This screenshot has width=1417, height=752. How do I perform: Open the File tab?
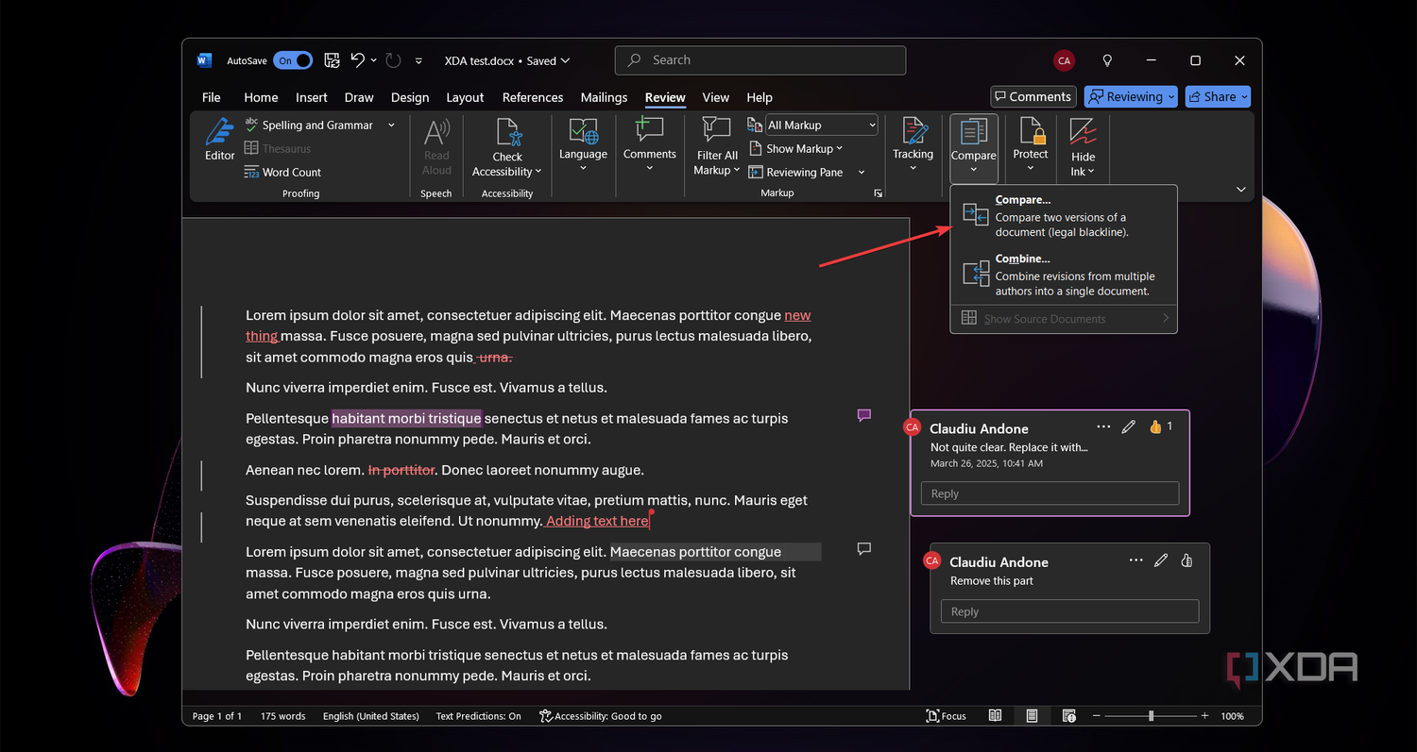212,97
